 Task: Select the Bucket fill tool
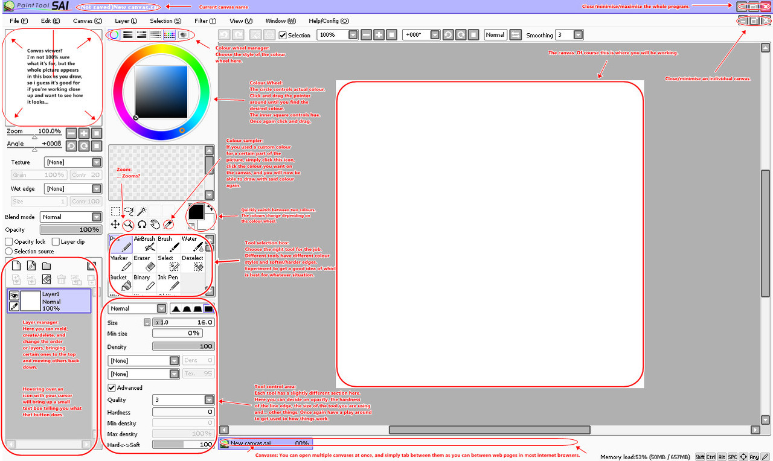pyautogui.click(x=121, y=282)
